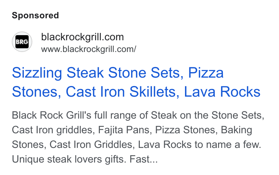
Task: Click the BRG favicon logo
Action: pos(22,42)
